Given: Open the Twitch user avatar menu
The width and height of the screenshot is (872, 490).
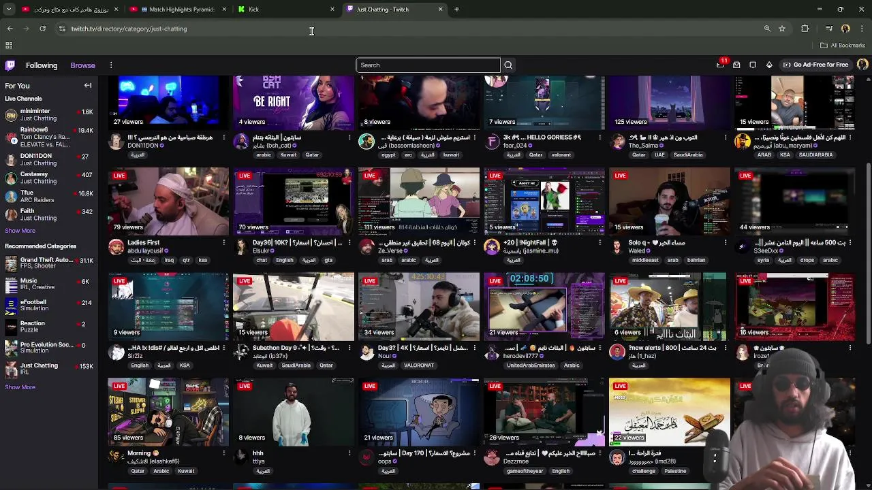Looking at the screenshot, I should pos(862,65).
